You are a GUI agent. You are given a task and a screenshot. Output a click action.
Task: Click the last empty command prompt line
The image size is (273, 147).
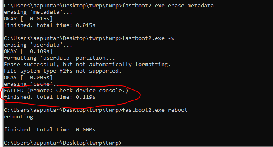[x=63, y=143]
